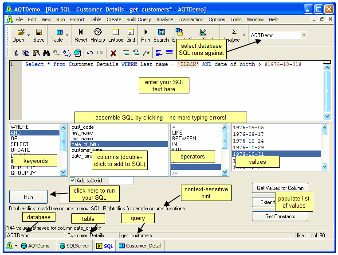Select WHERE in the keywords list
Screen dimensions: 338x255
point(35,127)
